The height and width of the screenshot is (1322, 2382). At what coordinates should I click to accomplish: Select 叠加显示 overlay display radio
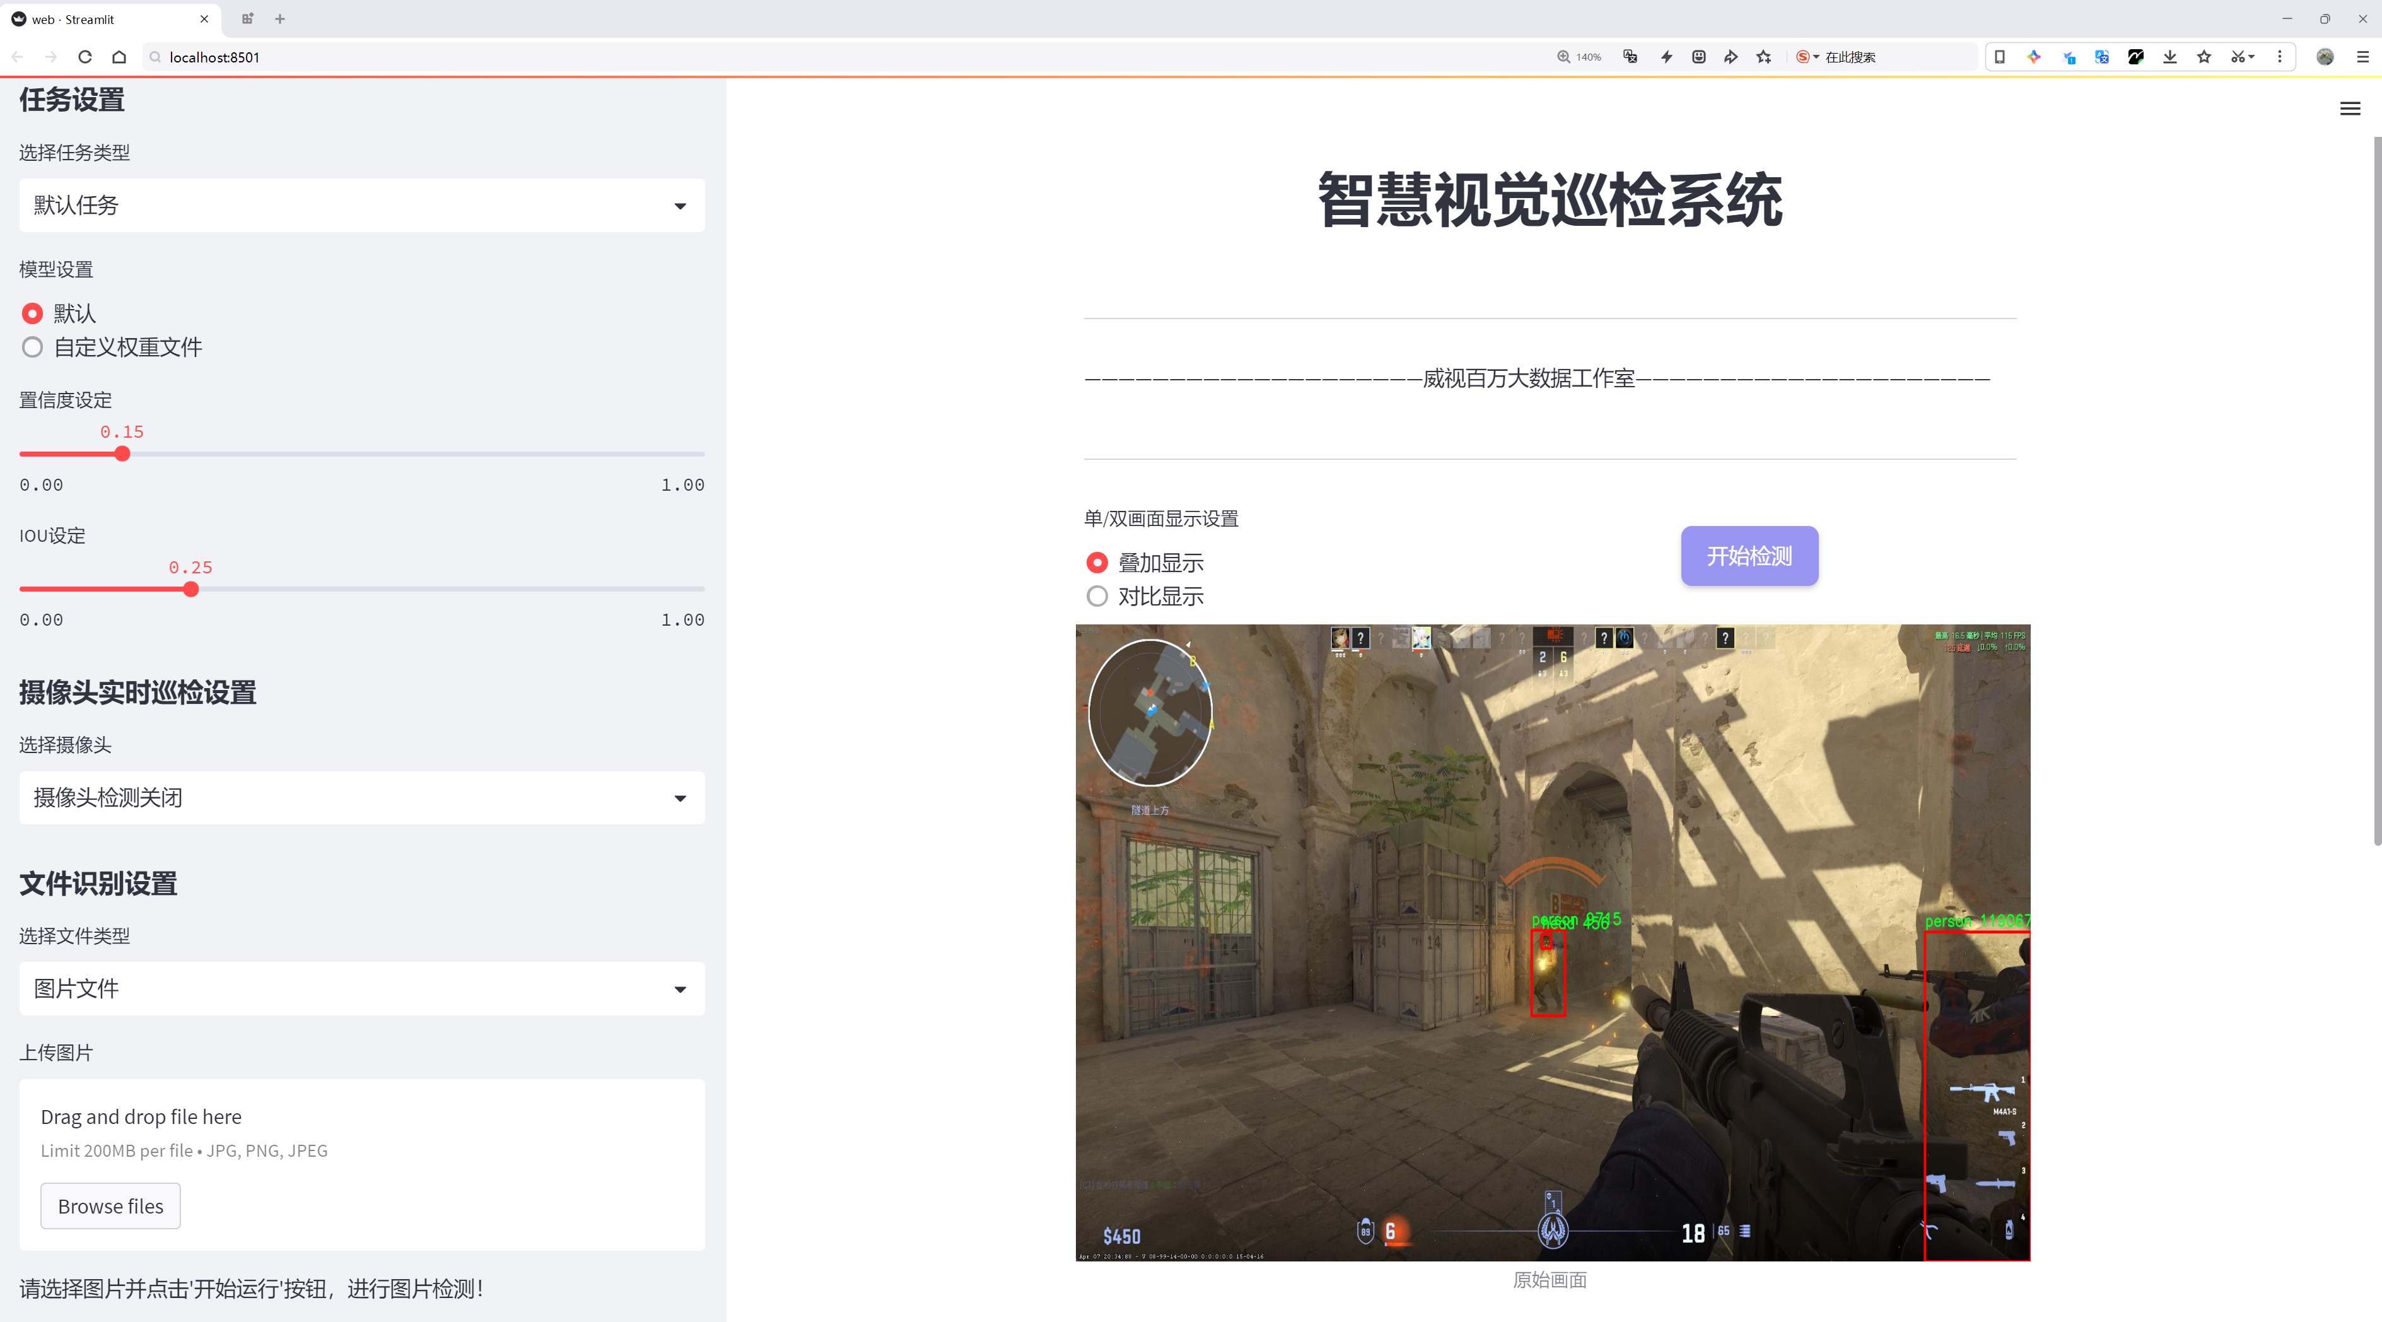[1097, 562]
